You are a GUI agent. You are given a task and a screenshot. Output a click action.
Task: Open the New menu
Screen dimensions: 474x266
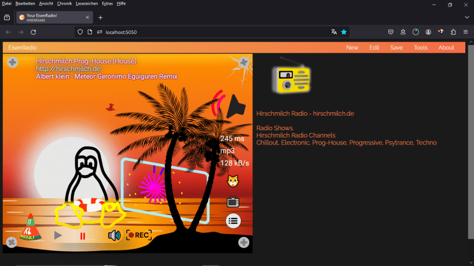(352, 47)
